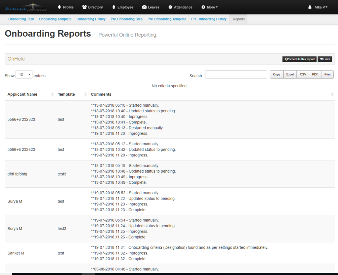Click the StreetHawk logo
338x275 pixels.
point(26,7)
